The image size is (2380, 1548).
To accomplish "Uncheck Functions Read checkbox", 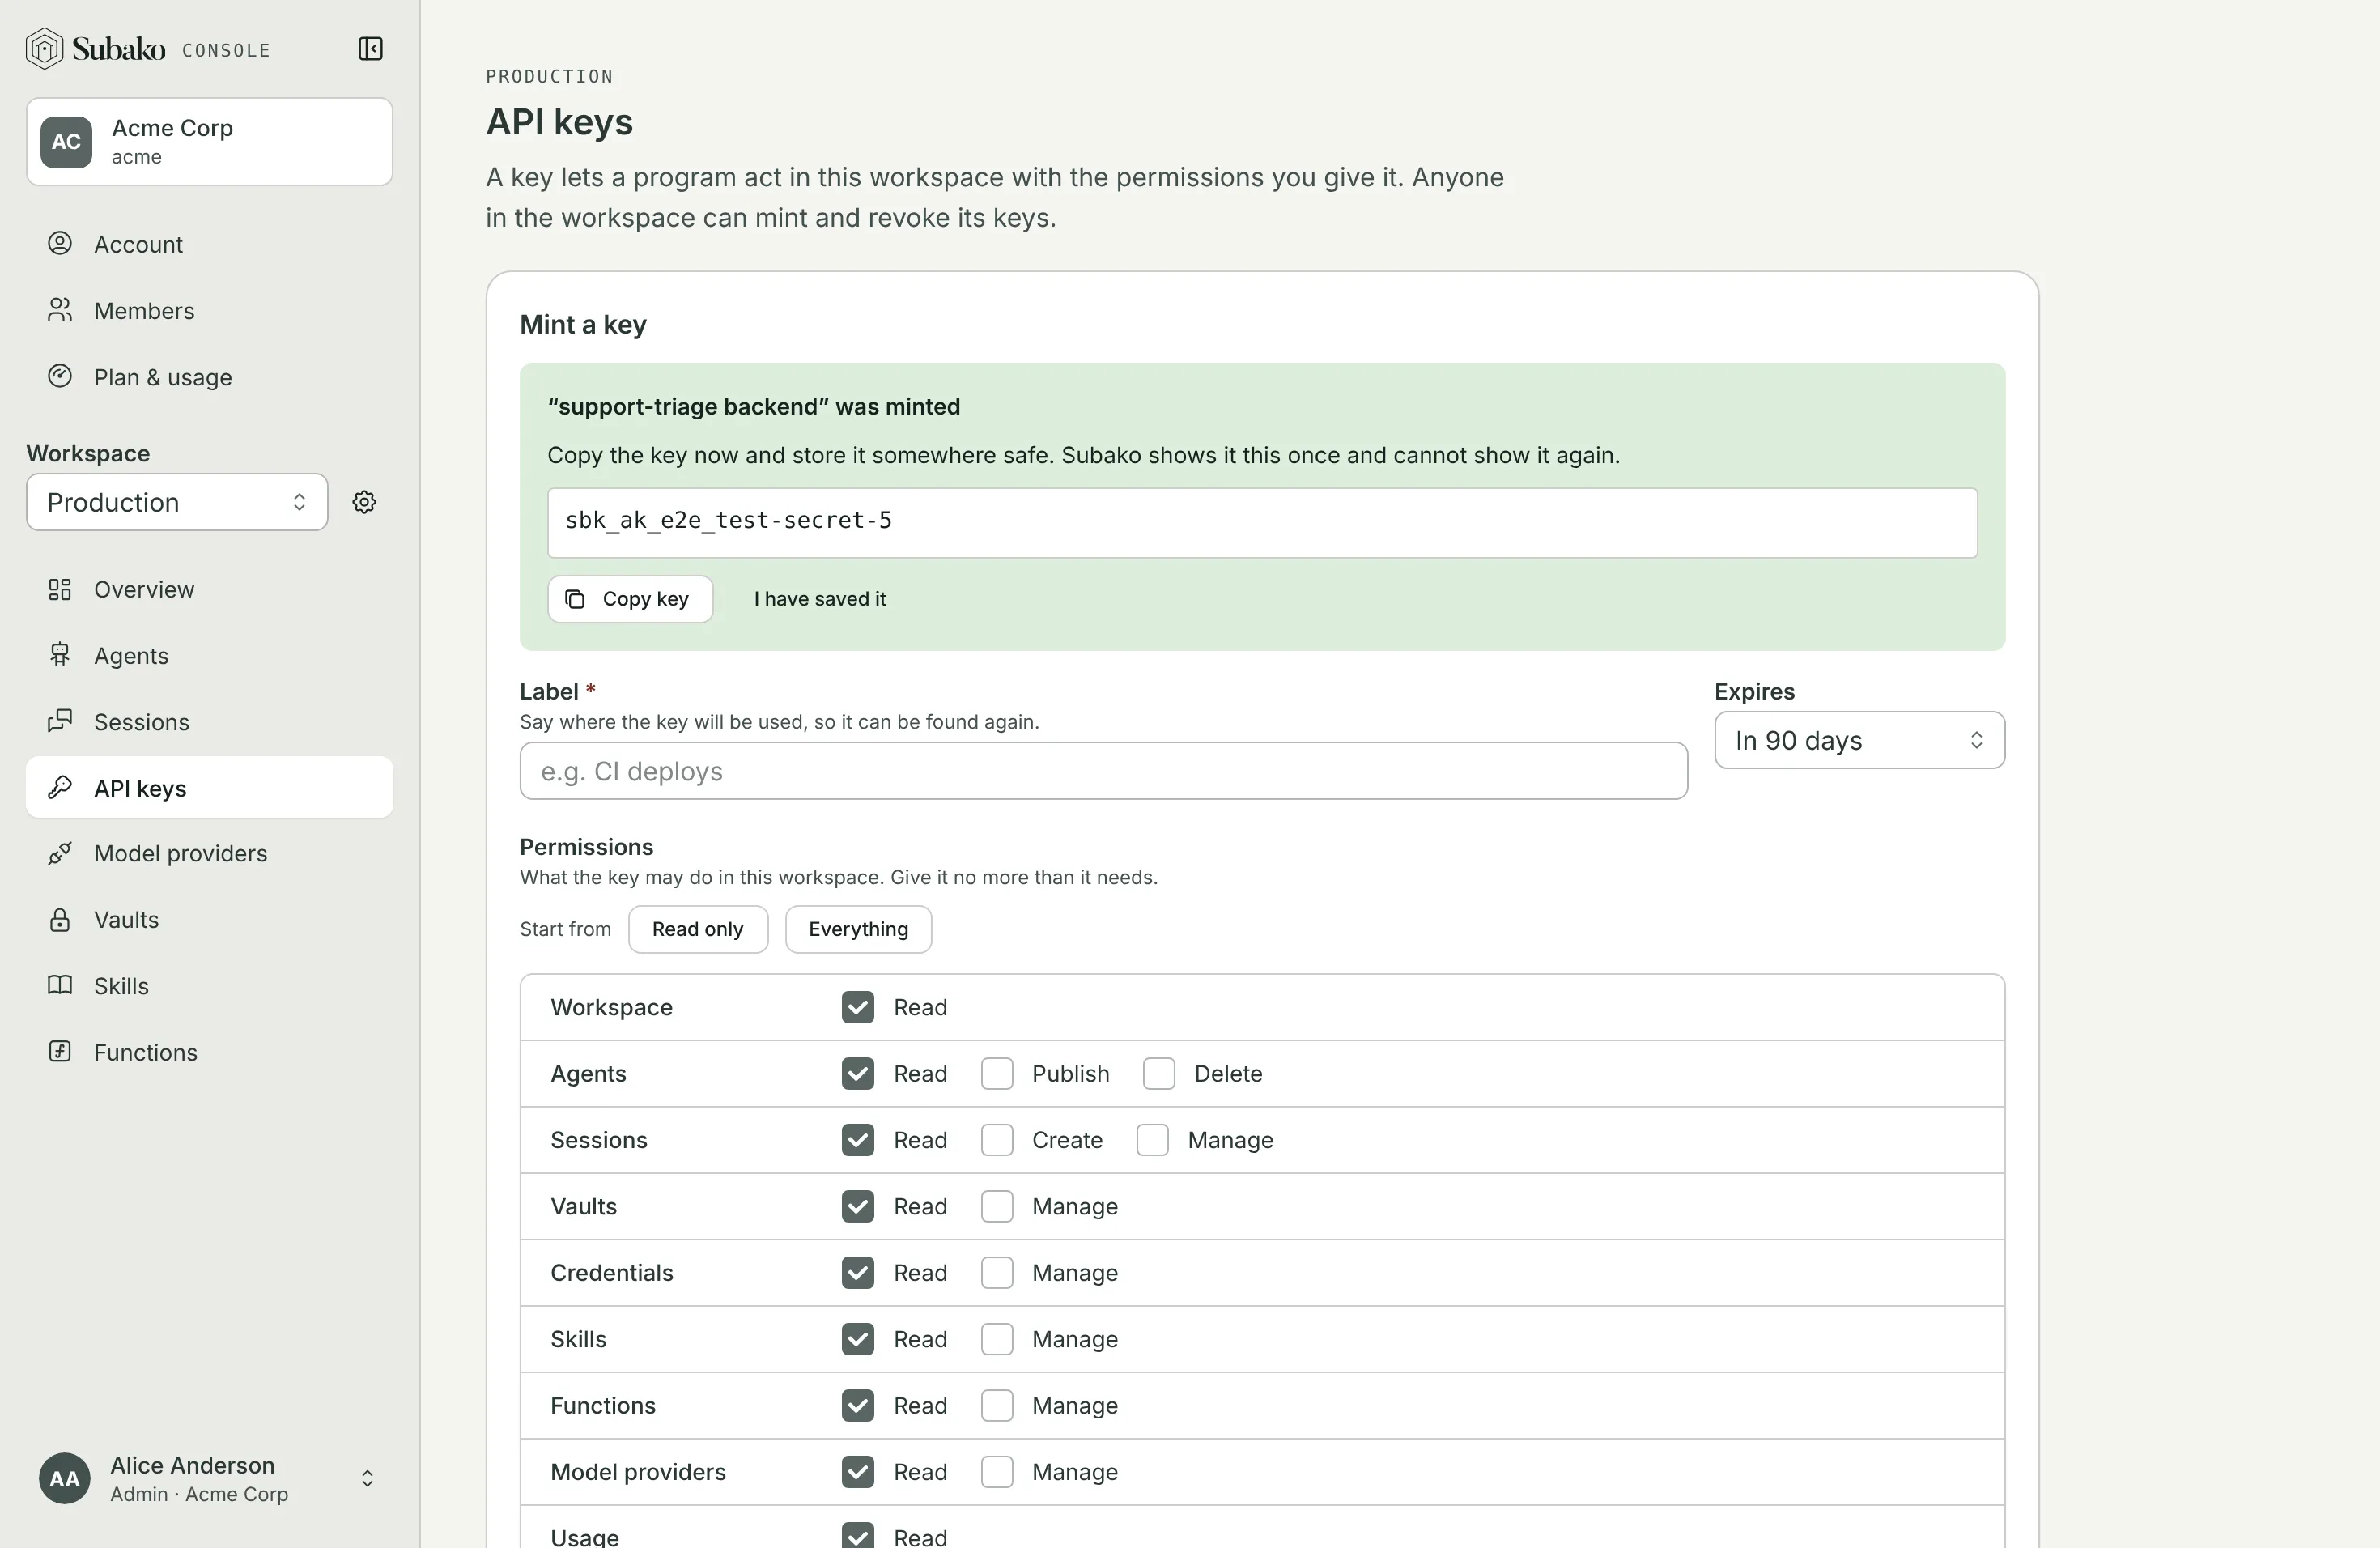I will coord(857,1405).
